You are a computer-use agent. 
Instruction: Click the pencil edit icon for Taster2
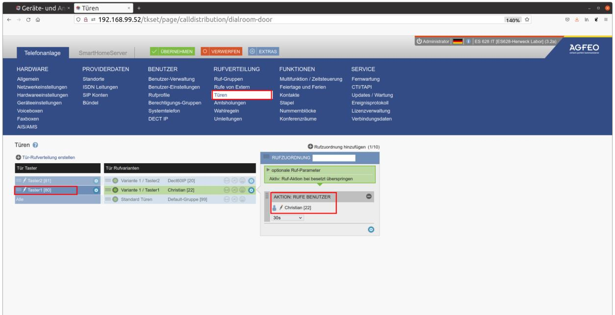24,181
